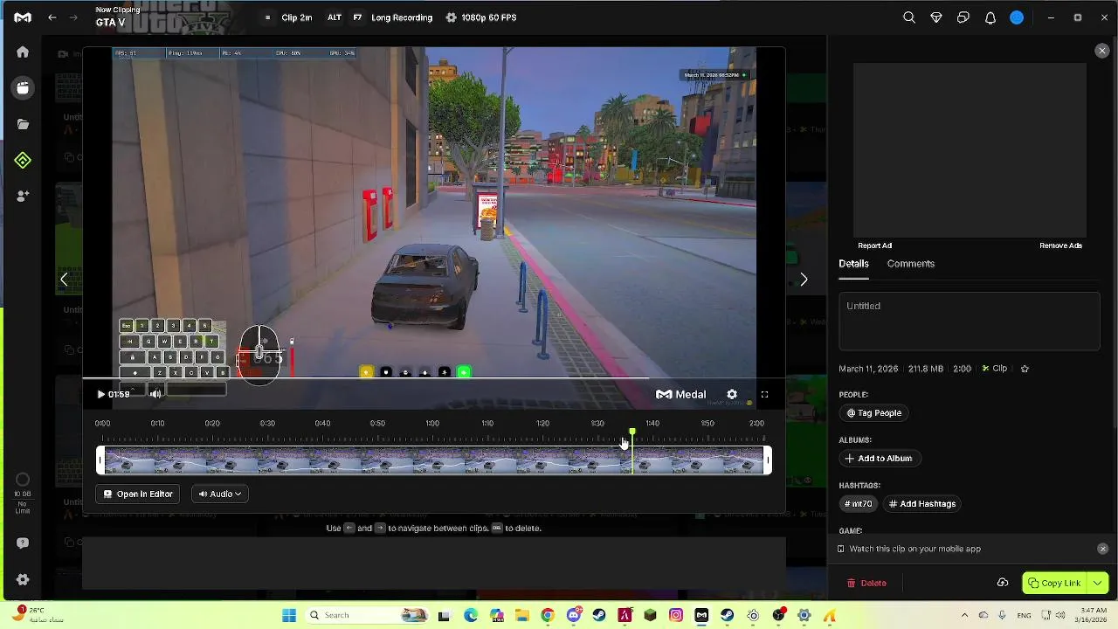1118x629 pixels.
Task: Favorite the clip with the star icon
Action: (1025, 369)
